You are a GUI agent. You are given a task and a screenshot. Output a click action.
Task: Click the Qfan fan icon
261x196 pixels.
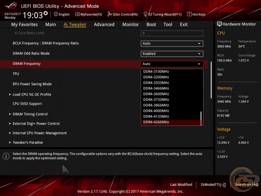[x=110, y=14]
